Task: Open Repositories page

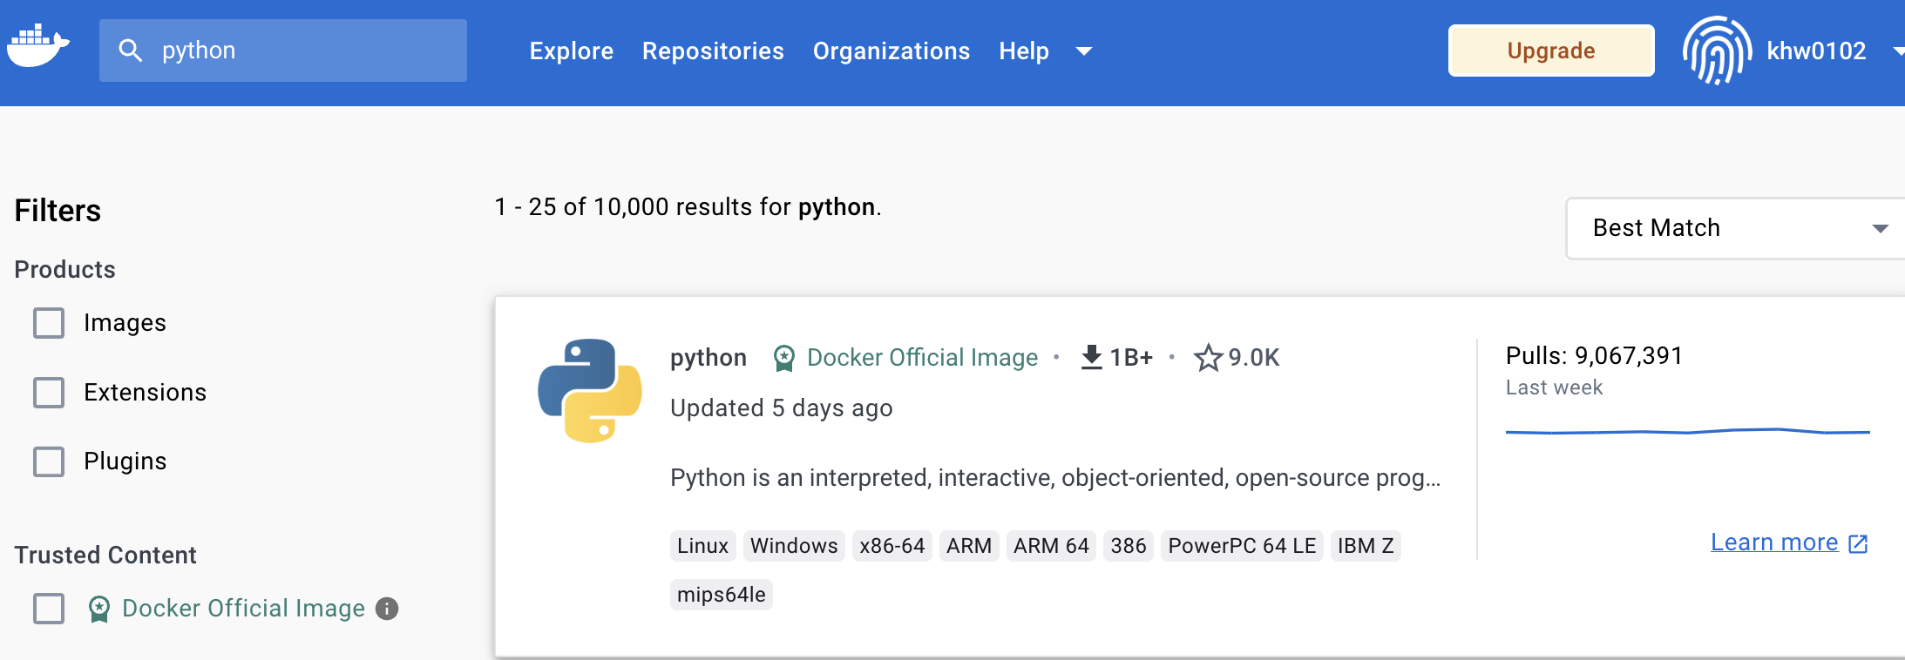Action: (x=713, y=51)
